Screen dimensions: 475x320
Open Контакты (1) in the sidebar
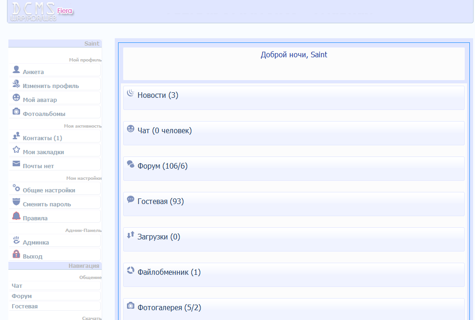(x=42, y=138)
